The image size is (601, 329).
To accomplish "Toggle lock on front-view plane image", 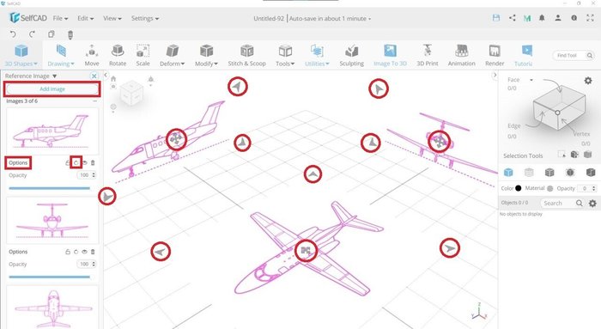I will click(68, 252).
